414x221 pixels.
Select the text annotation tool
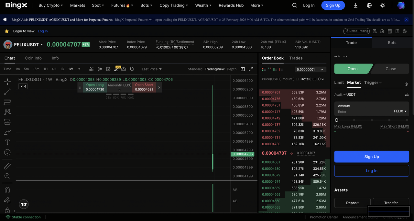[x=7, y=142]
